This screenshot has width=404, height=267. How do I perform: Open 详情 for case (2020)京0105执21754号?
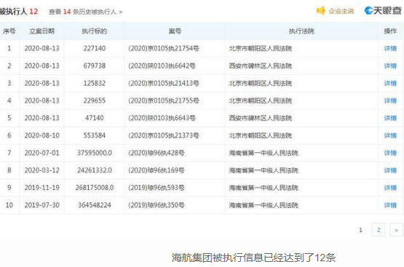tap(390, 49)
